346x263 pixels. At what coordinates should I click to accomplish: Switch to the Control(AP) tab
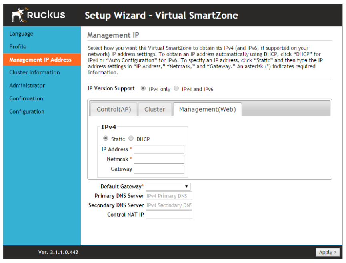point(114,109)
